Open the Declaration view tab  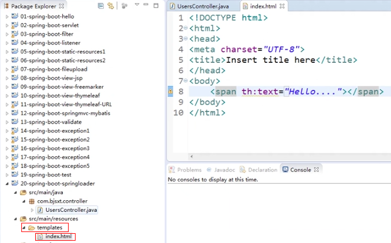[258, 170]
